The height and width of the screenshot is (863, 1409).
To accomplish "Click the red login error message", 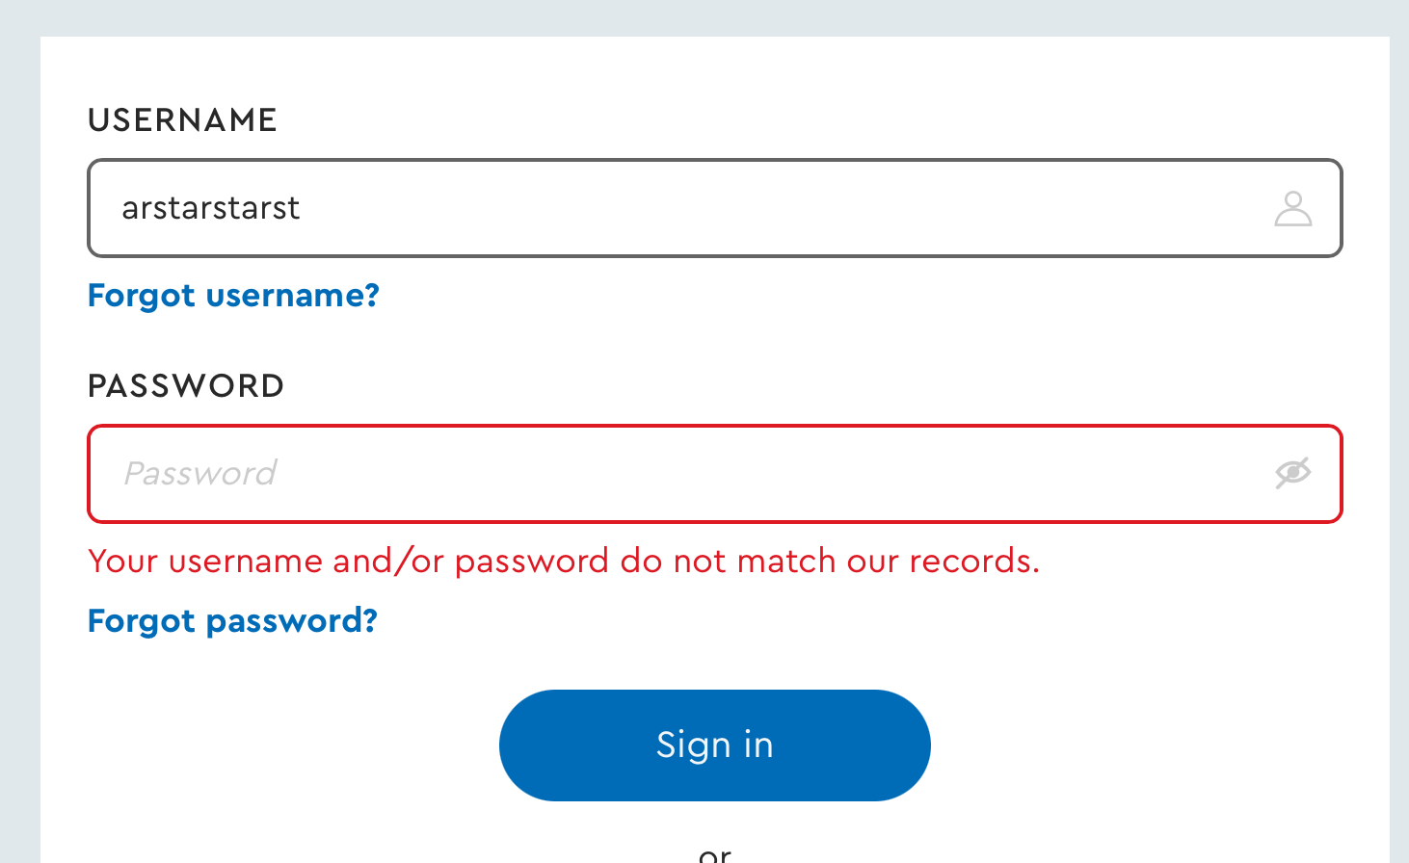I will click(x=564, y=561).
